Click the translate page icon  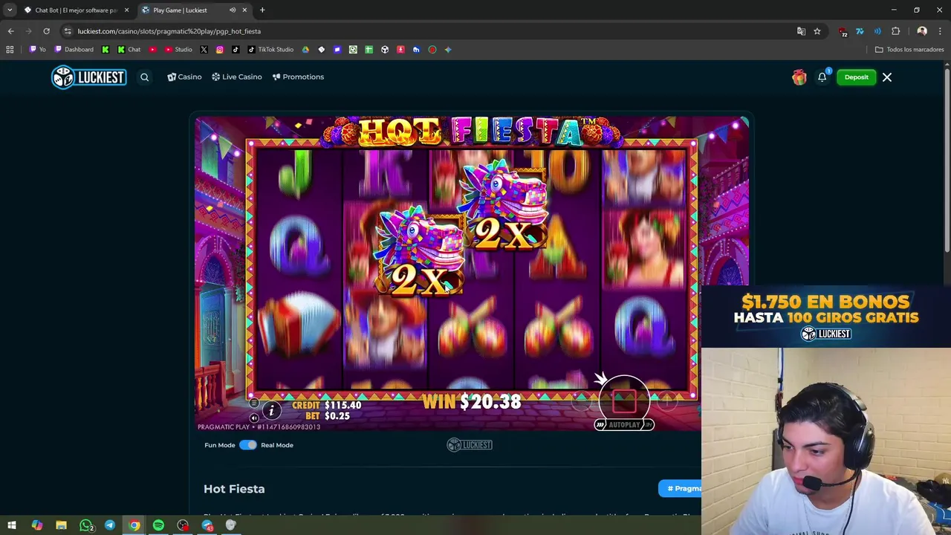801,31
